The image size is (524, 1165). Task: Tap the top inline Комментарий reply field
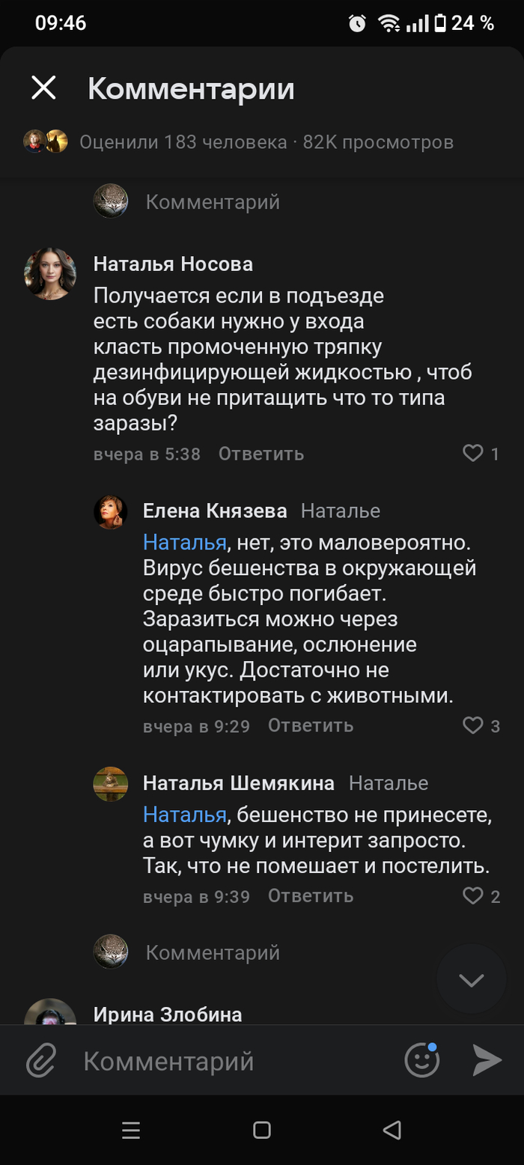coord(213,201)
